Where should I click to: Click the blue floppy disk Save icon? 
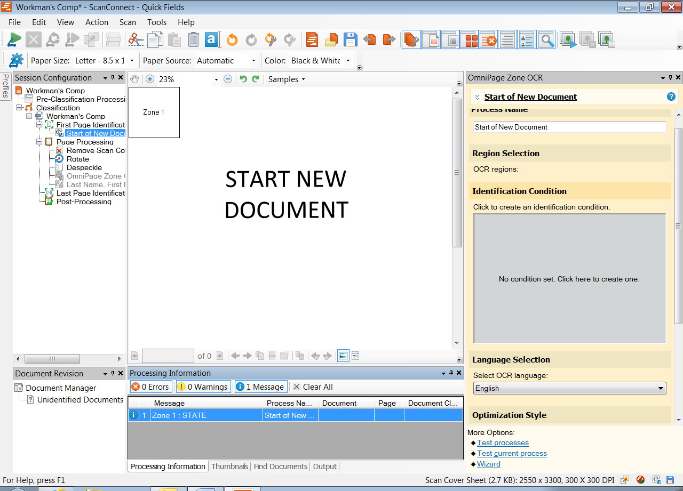pos(350,39)
